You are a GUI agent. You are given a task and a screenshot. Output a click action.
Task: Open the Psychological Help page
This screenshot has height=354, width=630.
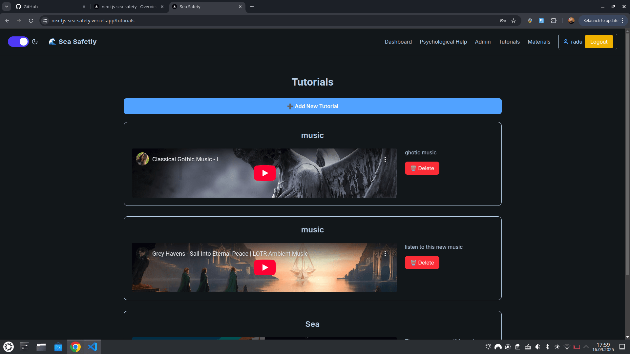tap(443, 42)
